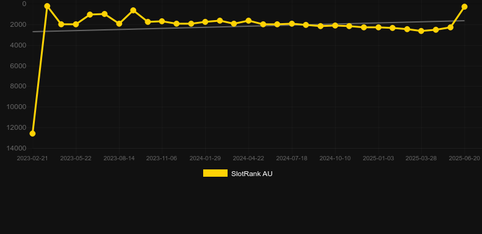Select the data point above 2024-04-22

(x=248, y=21)
